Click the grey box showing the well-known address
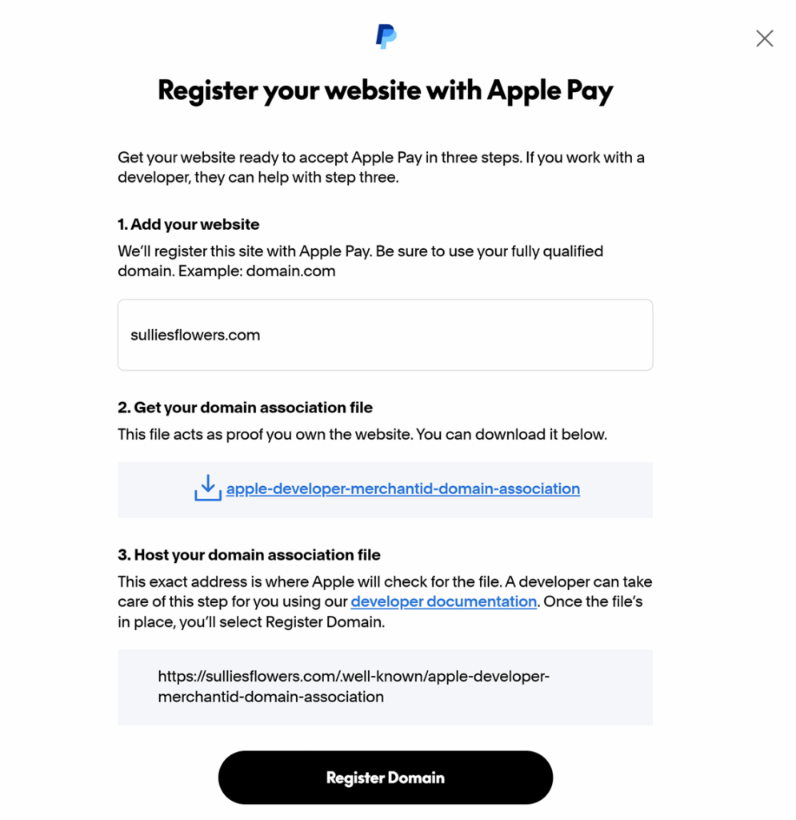Screen dimensions: 796x820 386,687
